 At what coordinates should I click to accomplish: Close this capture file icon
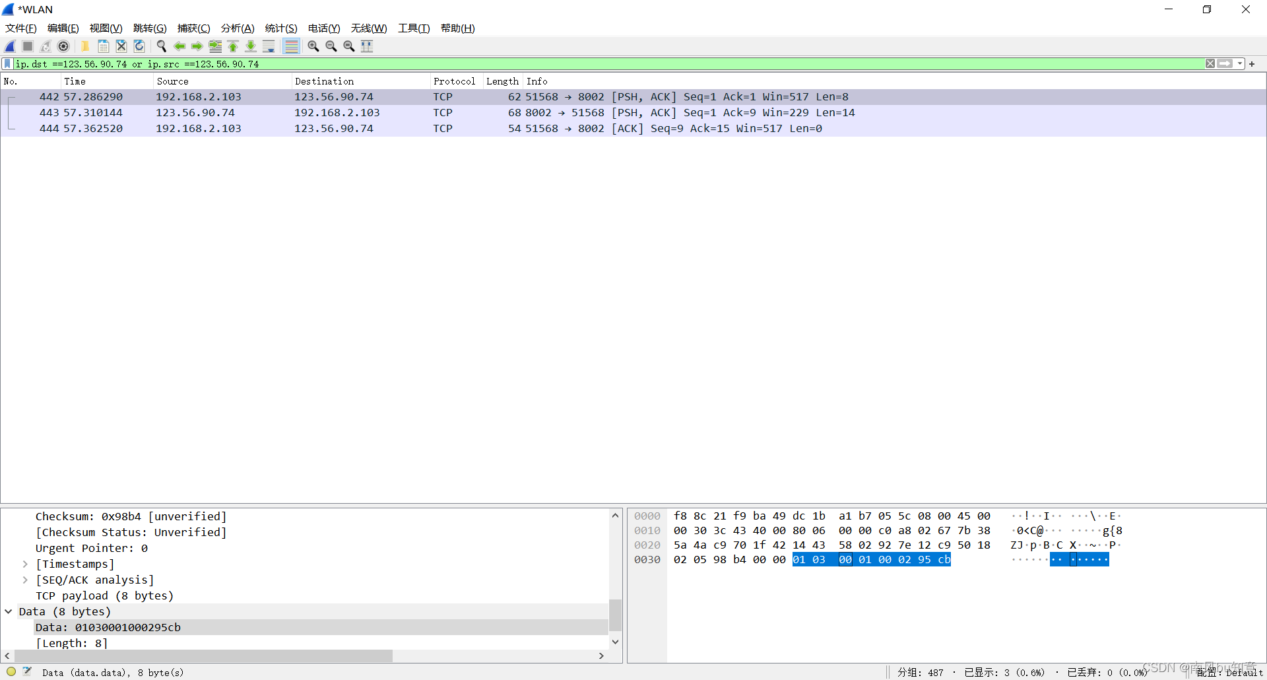coord(121,46)
